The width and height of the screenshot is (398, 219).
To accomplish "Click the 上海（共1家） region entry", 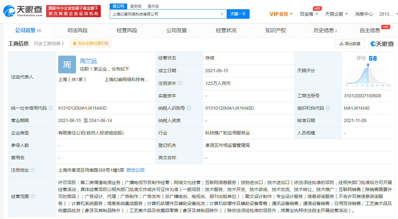I will (x=72, y=79).
